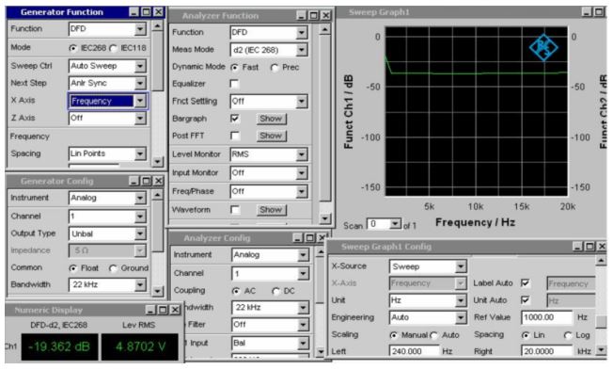Open the Scan number dropdown in Sweep Graph1
Screen dimensions: 613x370
[384, 224]
